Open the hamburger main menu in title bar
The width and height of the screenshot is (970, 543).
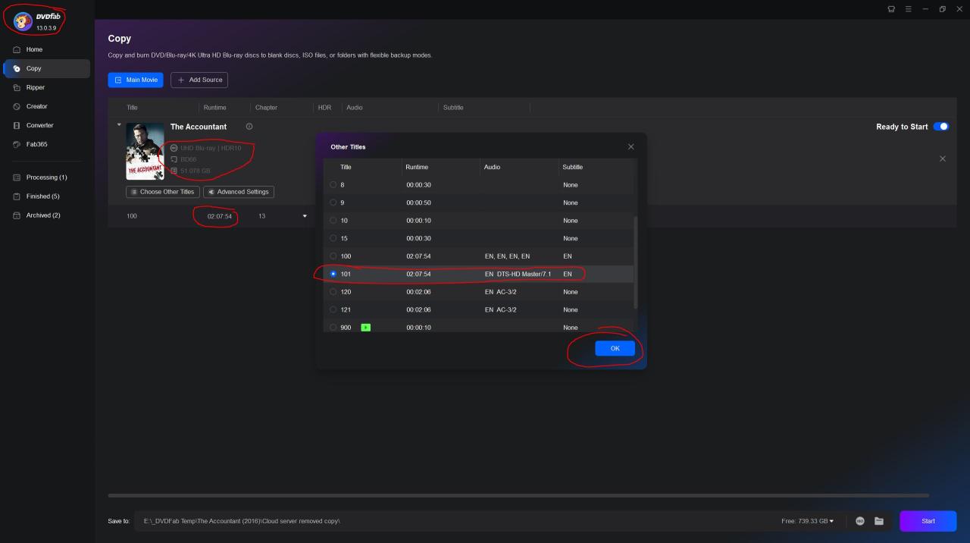(908, 9)
